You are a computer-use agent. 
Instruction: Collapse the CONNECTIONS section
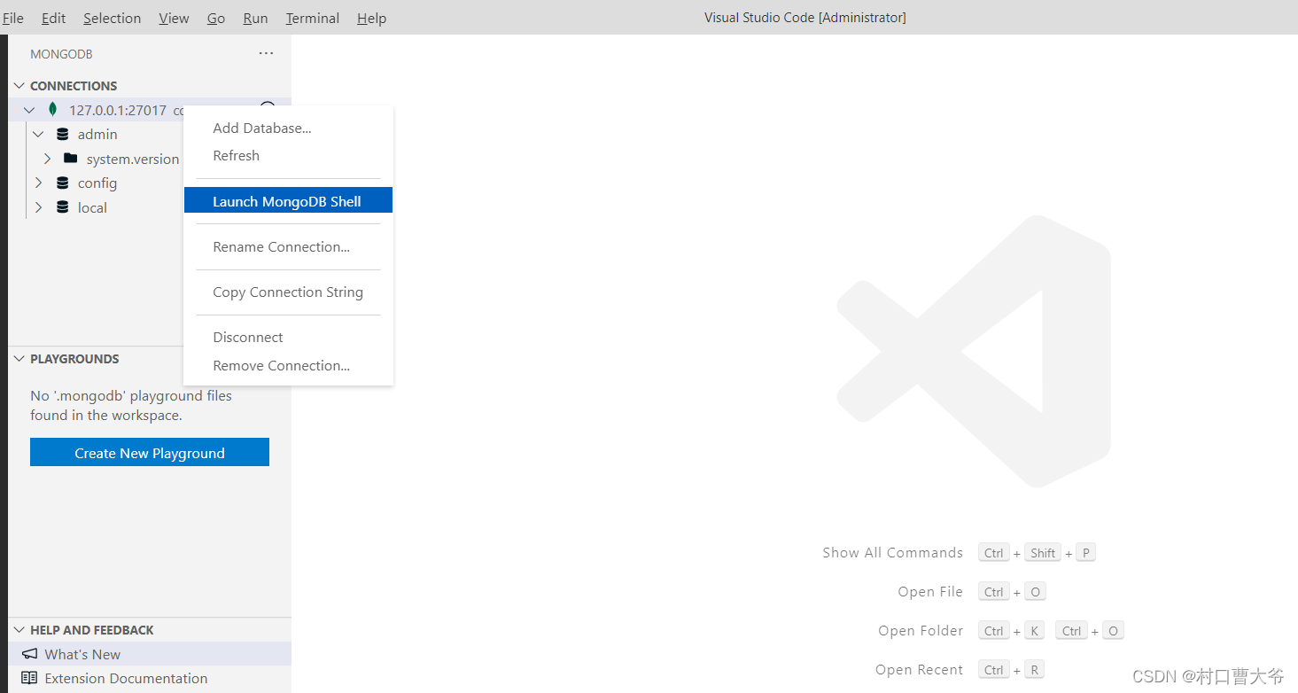(x=19, y=86)
